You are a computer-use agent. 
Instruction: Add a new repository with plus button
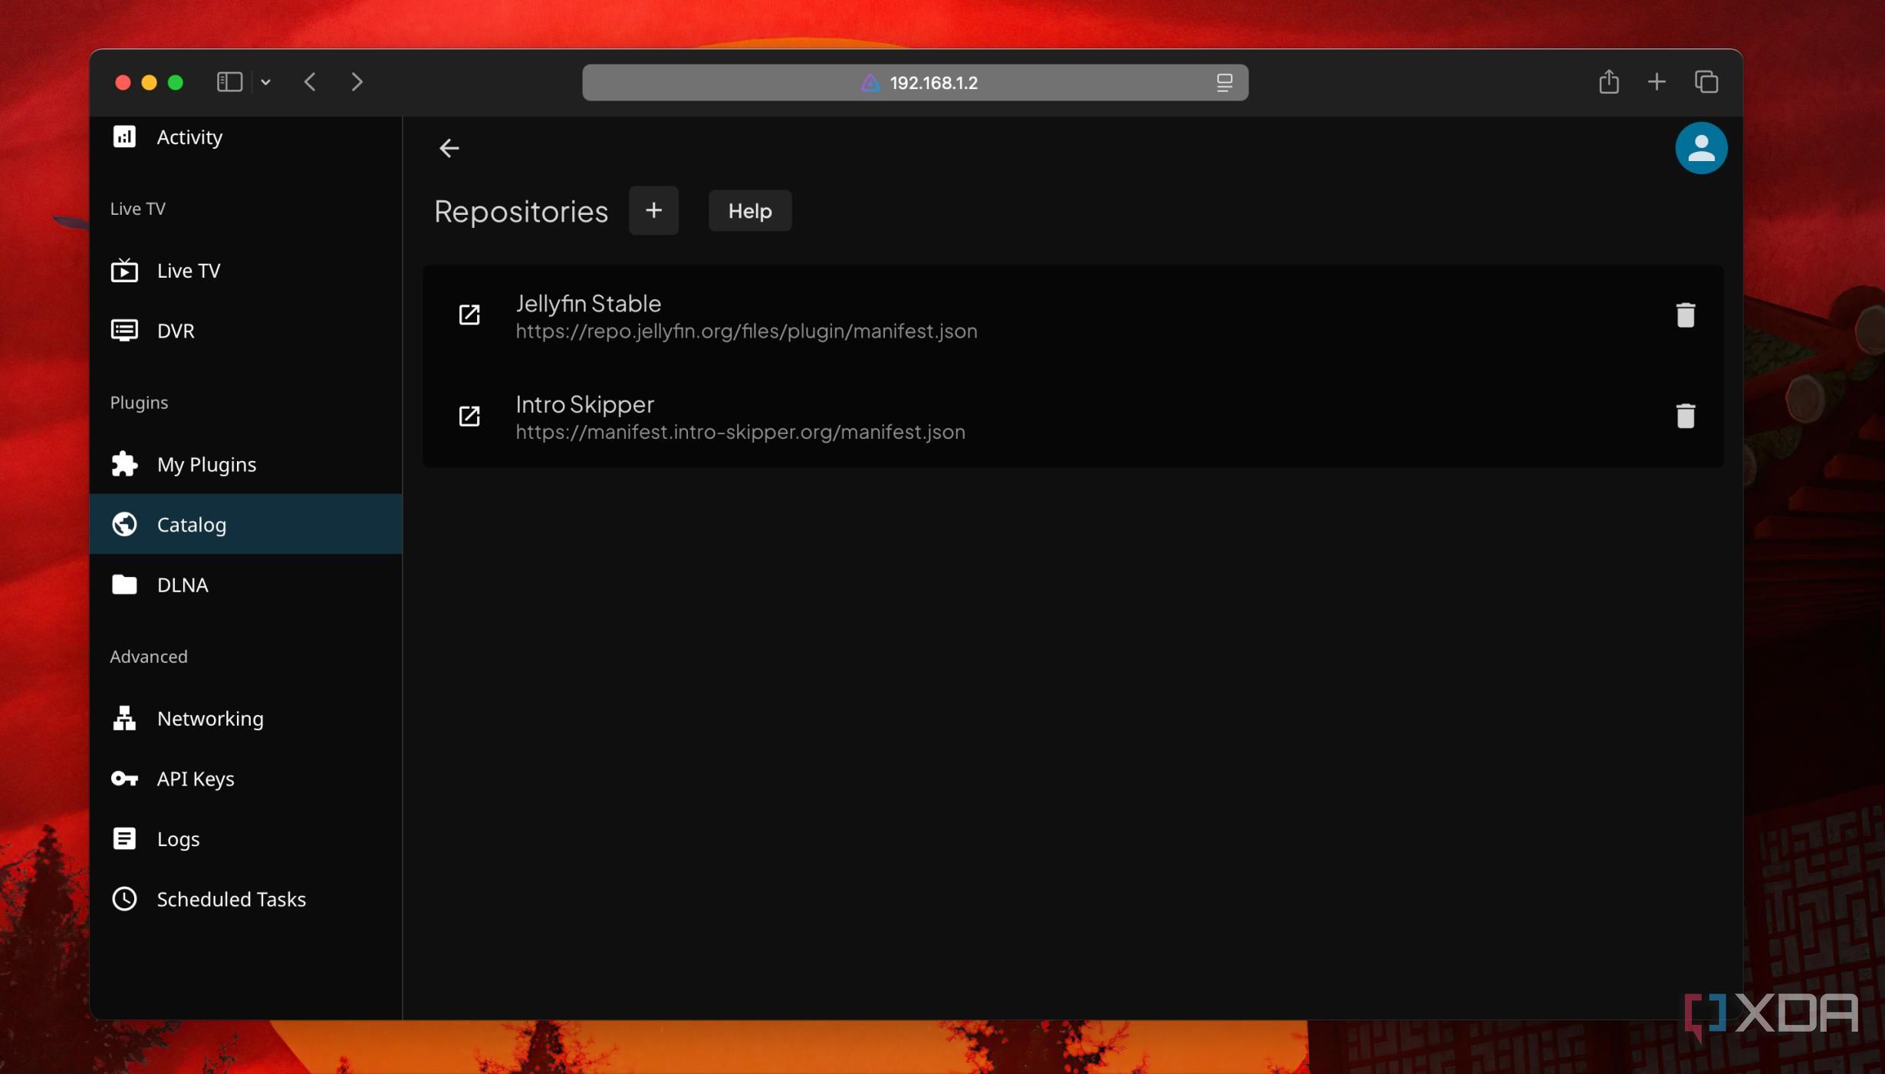[653, 210]
